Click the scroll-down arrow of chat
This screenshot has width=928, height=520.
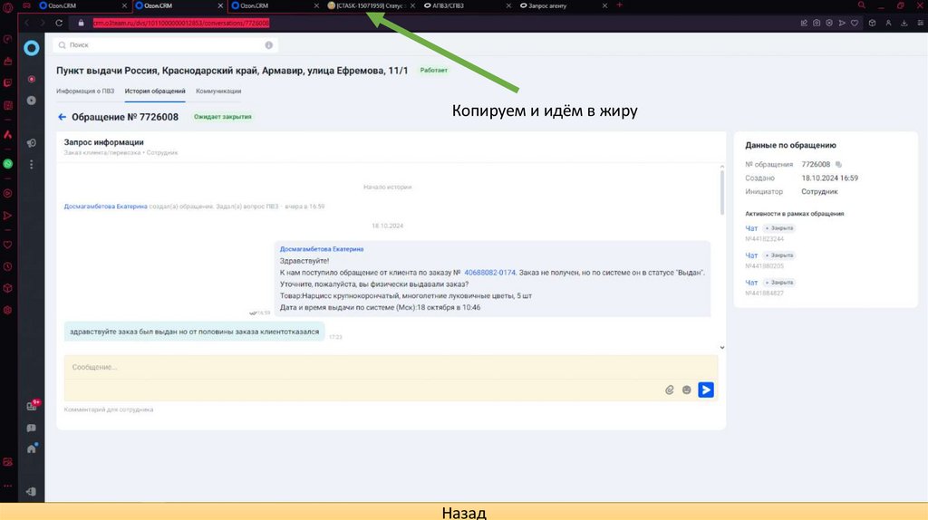coord(722,347)
